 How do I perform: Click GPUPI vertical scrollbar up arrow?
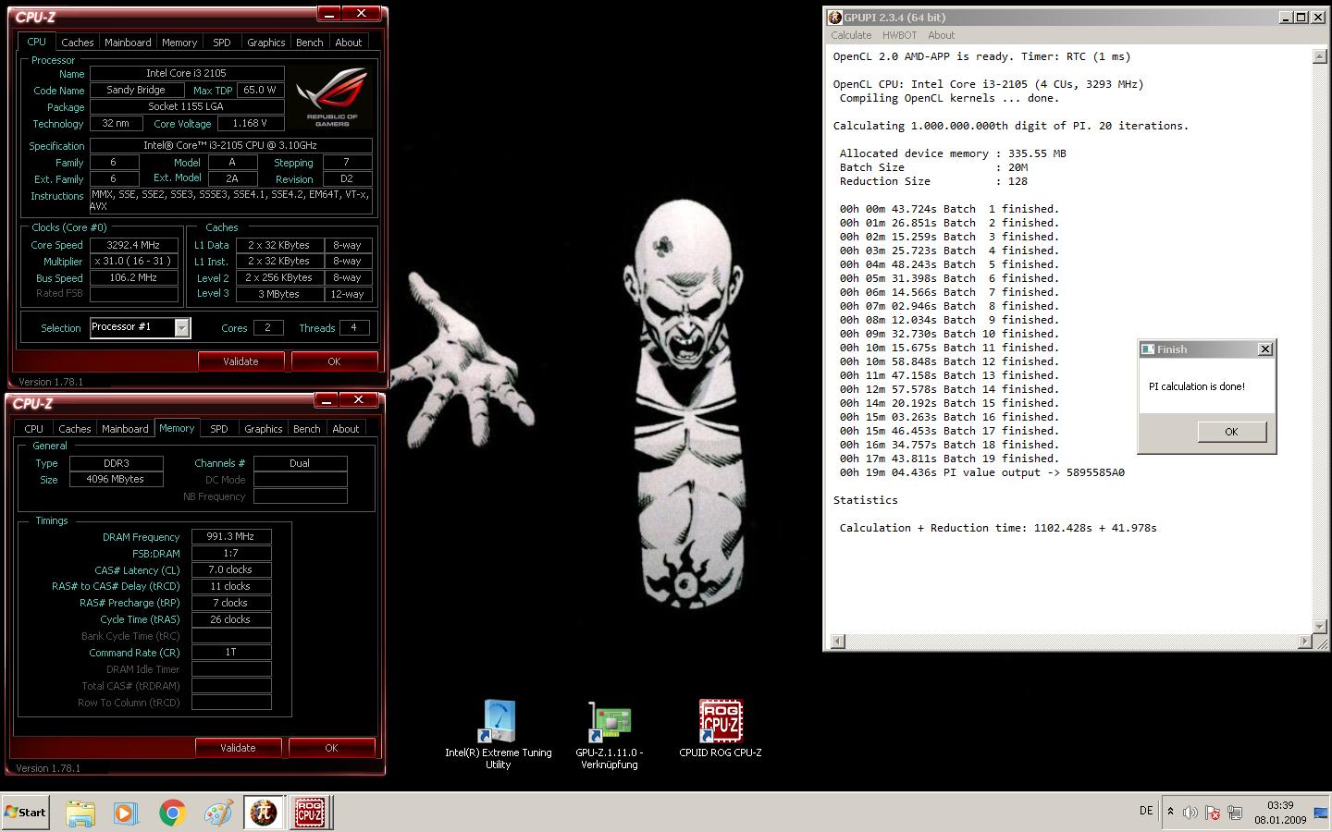coord(1320,56)
